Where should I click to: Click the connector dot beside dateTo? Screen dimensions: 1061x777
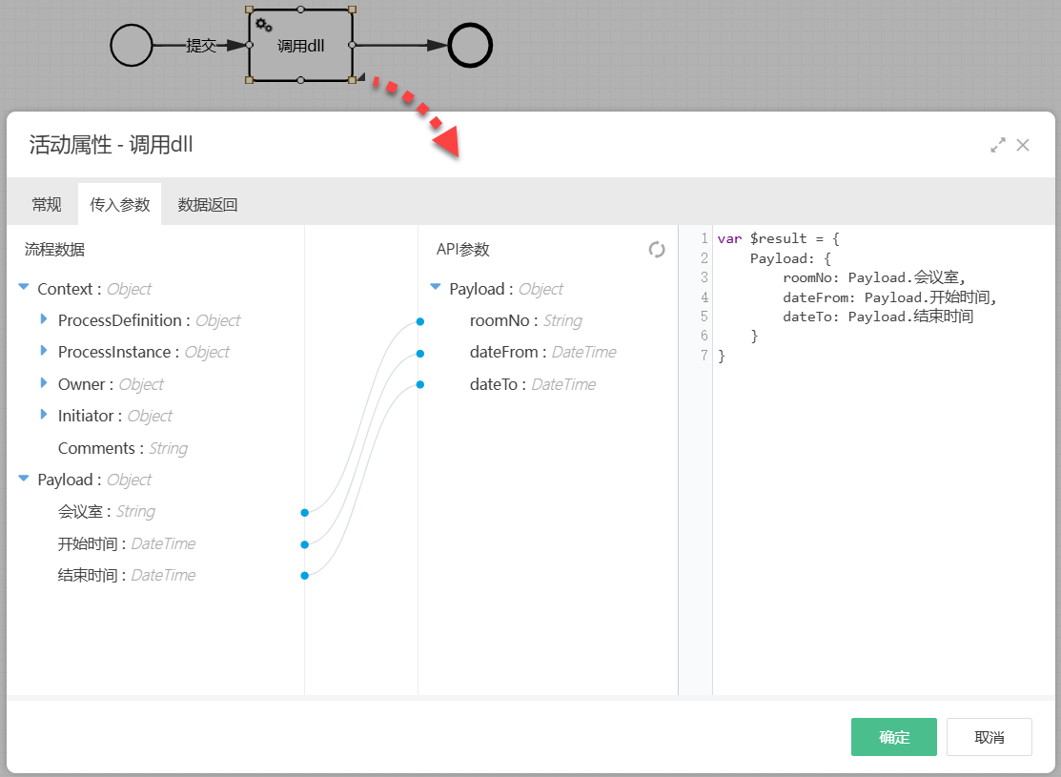pos(419,385)
